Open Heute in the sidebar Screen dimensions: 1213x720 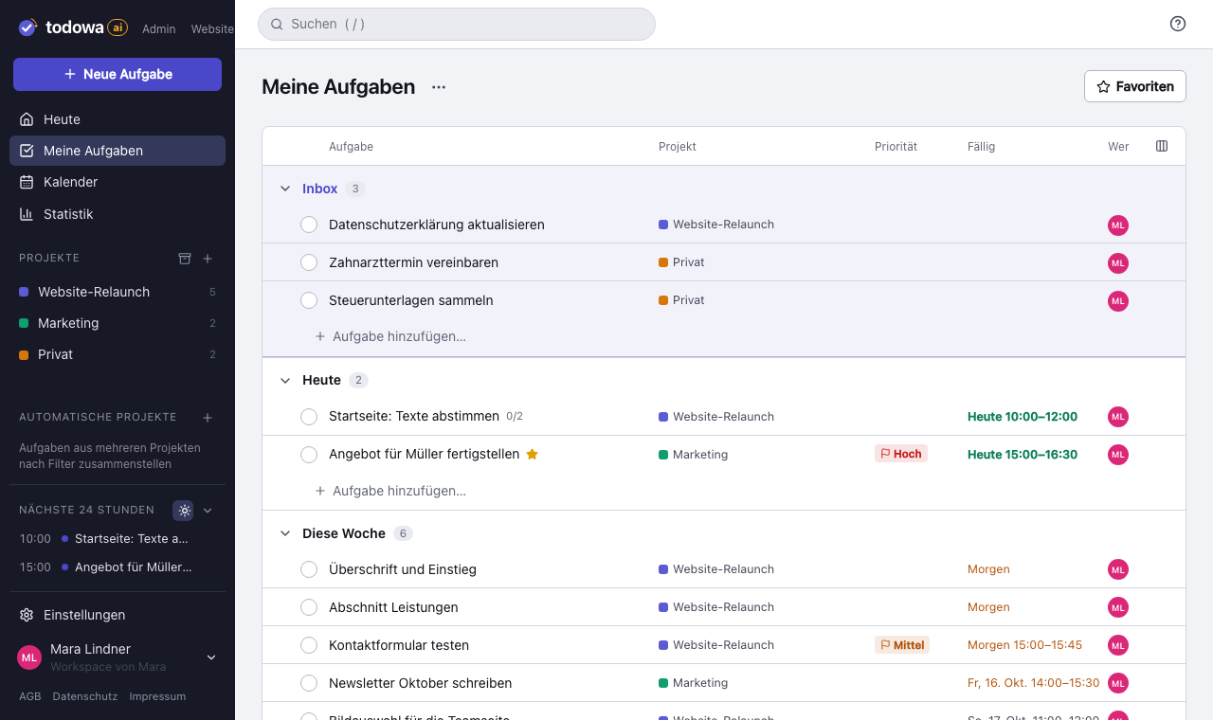(x=118, y=119)
